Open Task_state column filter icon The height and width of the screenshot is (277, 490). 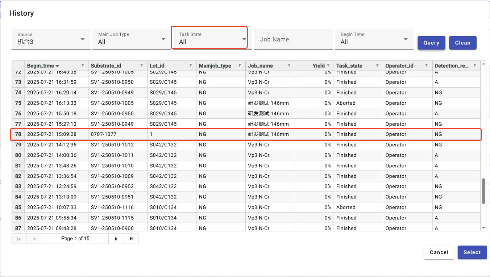[377, 66]
